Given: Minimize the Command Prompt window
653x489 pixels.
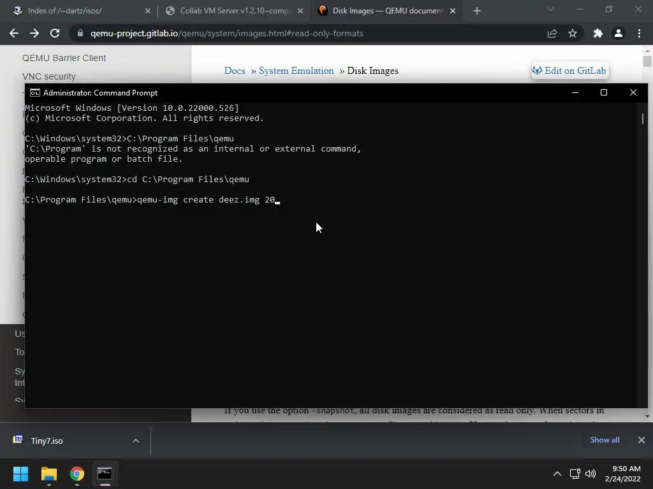Looking at the screenshot, I should pyautogui.click(x=575, y=92).
